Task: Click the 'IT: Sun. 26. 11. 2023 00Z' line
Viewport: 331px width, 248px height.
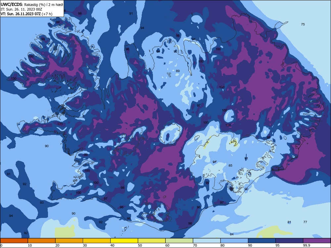Action: click(x=21, y=9)
